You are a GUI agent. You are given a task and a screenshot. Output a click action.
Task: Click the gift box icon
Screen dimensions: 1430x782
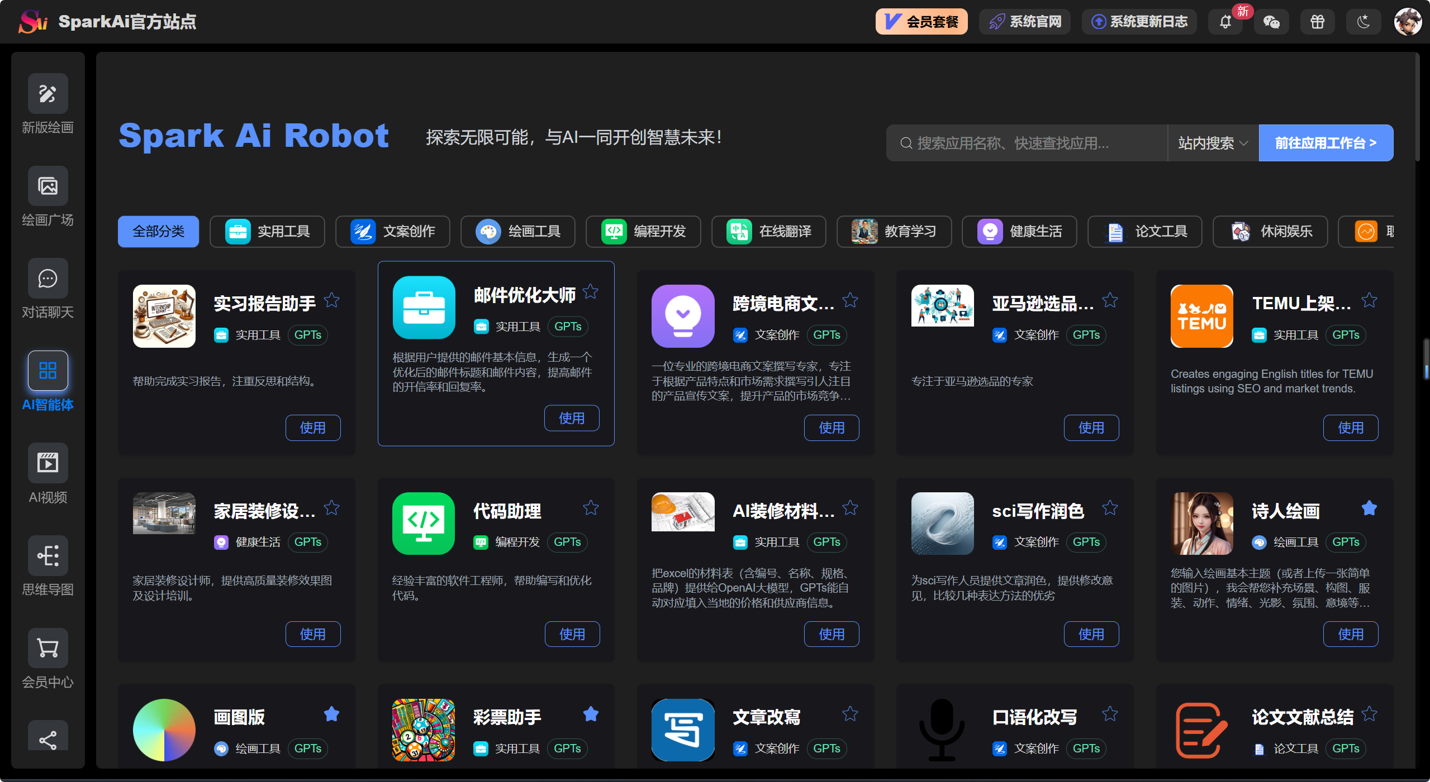pos(1317,22)
